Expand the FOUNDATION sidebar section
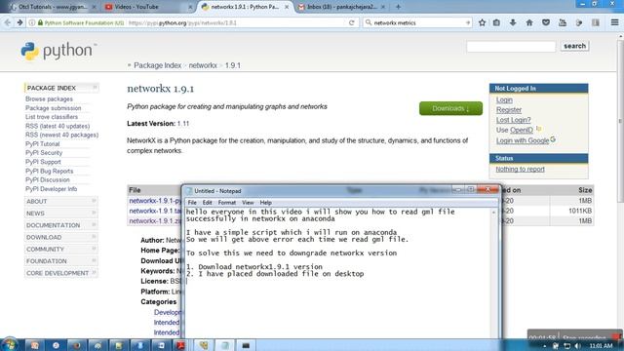 61,260
